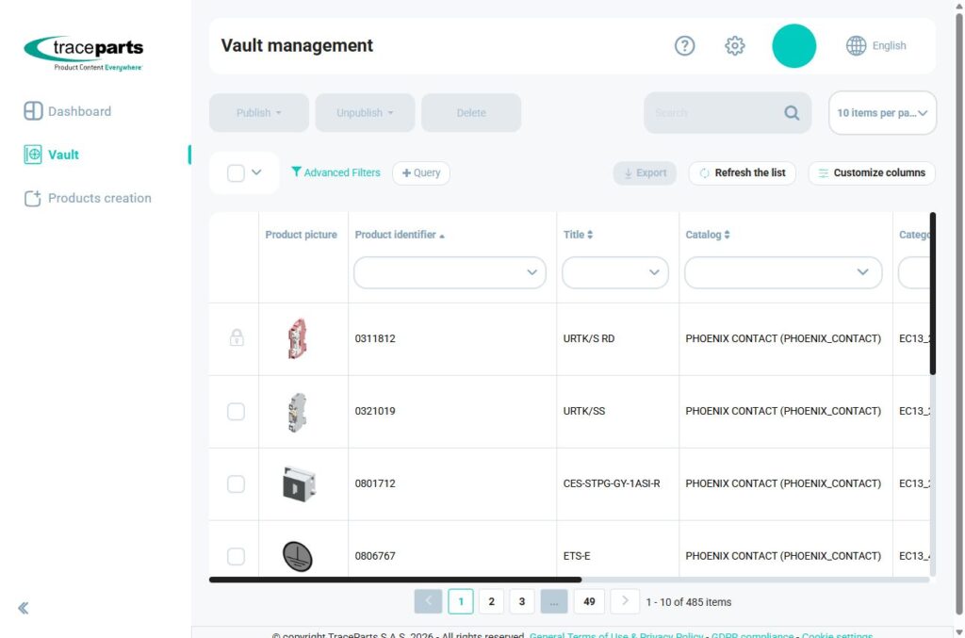Open the 10 items per page dropdown
The width and height of the screenshot is (965, 638).
coord(882,113)
